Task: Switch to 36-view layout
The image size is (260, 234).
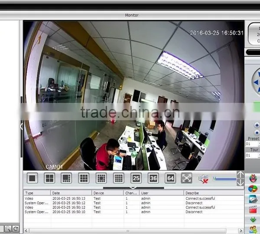Action: [x=153, y=178]
